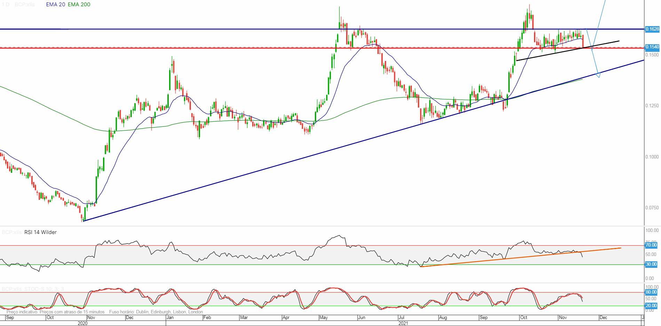Select the stochastic 80.00 level tag
Screen dimensions: 661x326
(651, 292)
